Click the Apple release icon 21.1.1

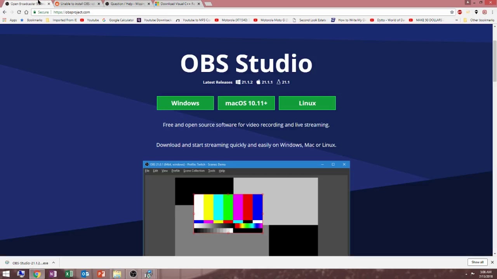click(x=258, y=82)
